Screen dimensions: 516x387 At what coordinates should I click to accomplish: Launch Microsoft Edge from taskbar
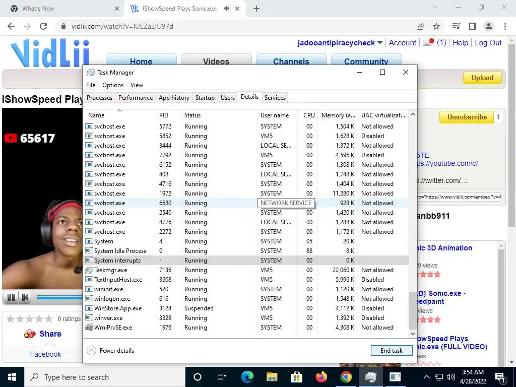(x=247, y=377)
